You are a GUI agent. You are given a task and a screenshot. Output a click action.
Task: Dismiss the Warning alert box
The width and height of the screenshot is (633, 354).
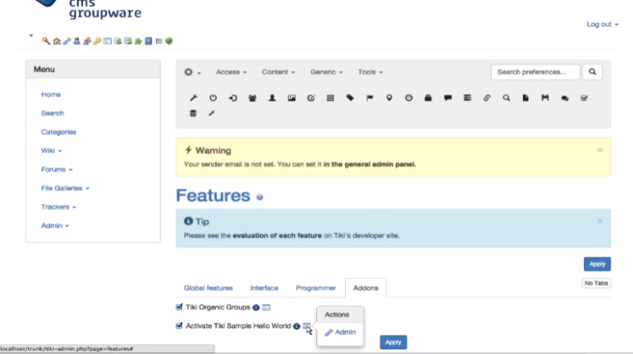pos(600,150)
